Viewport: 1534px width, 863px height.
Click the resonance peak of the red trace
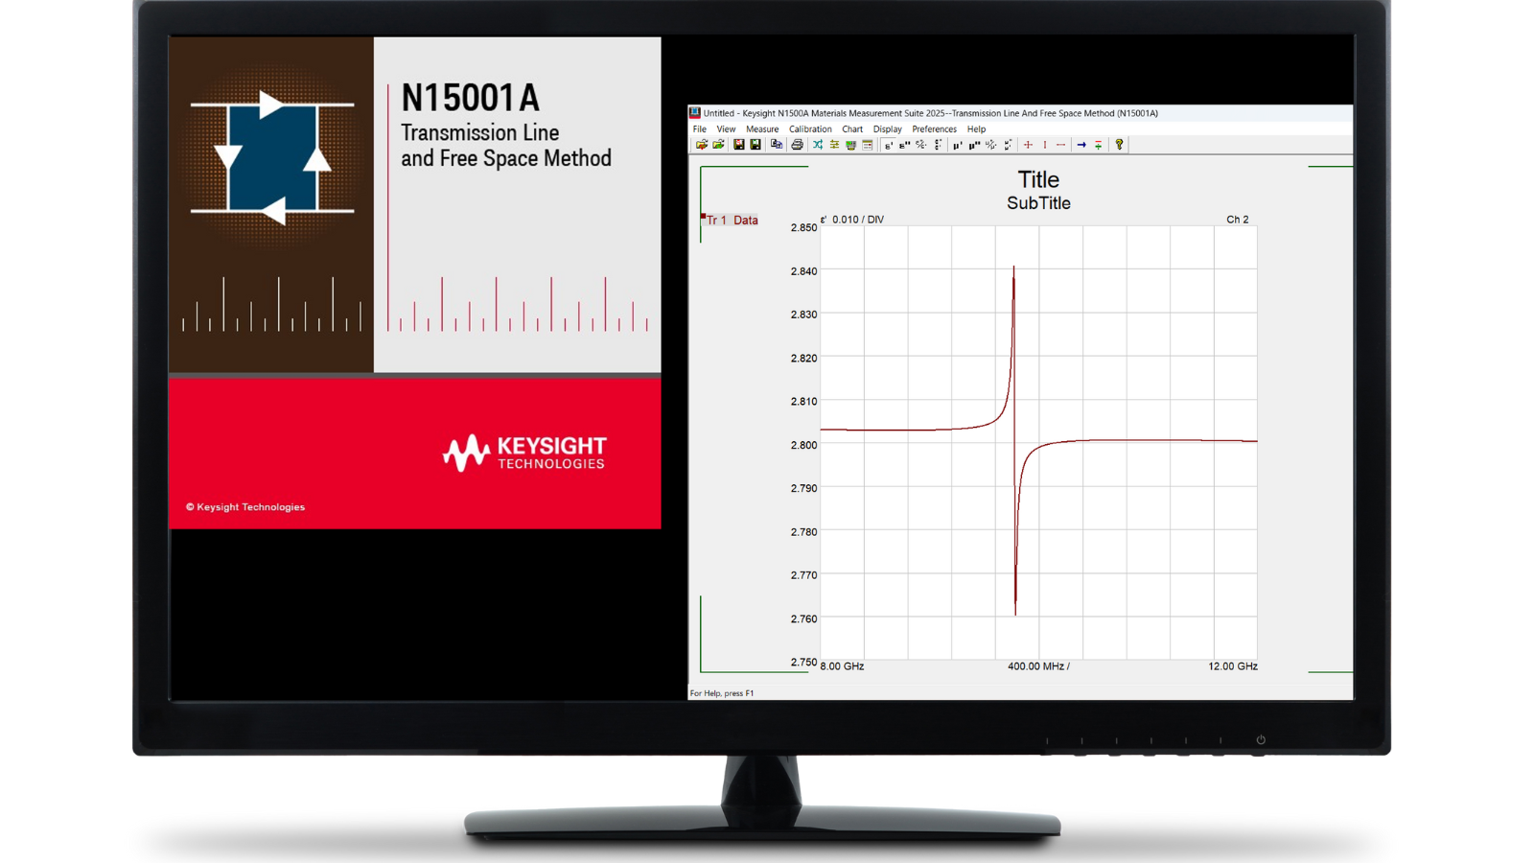point(1013,268)
